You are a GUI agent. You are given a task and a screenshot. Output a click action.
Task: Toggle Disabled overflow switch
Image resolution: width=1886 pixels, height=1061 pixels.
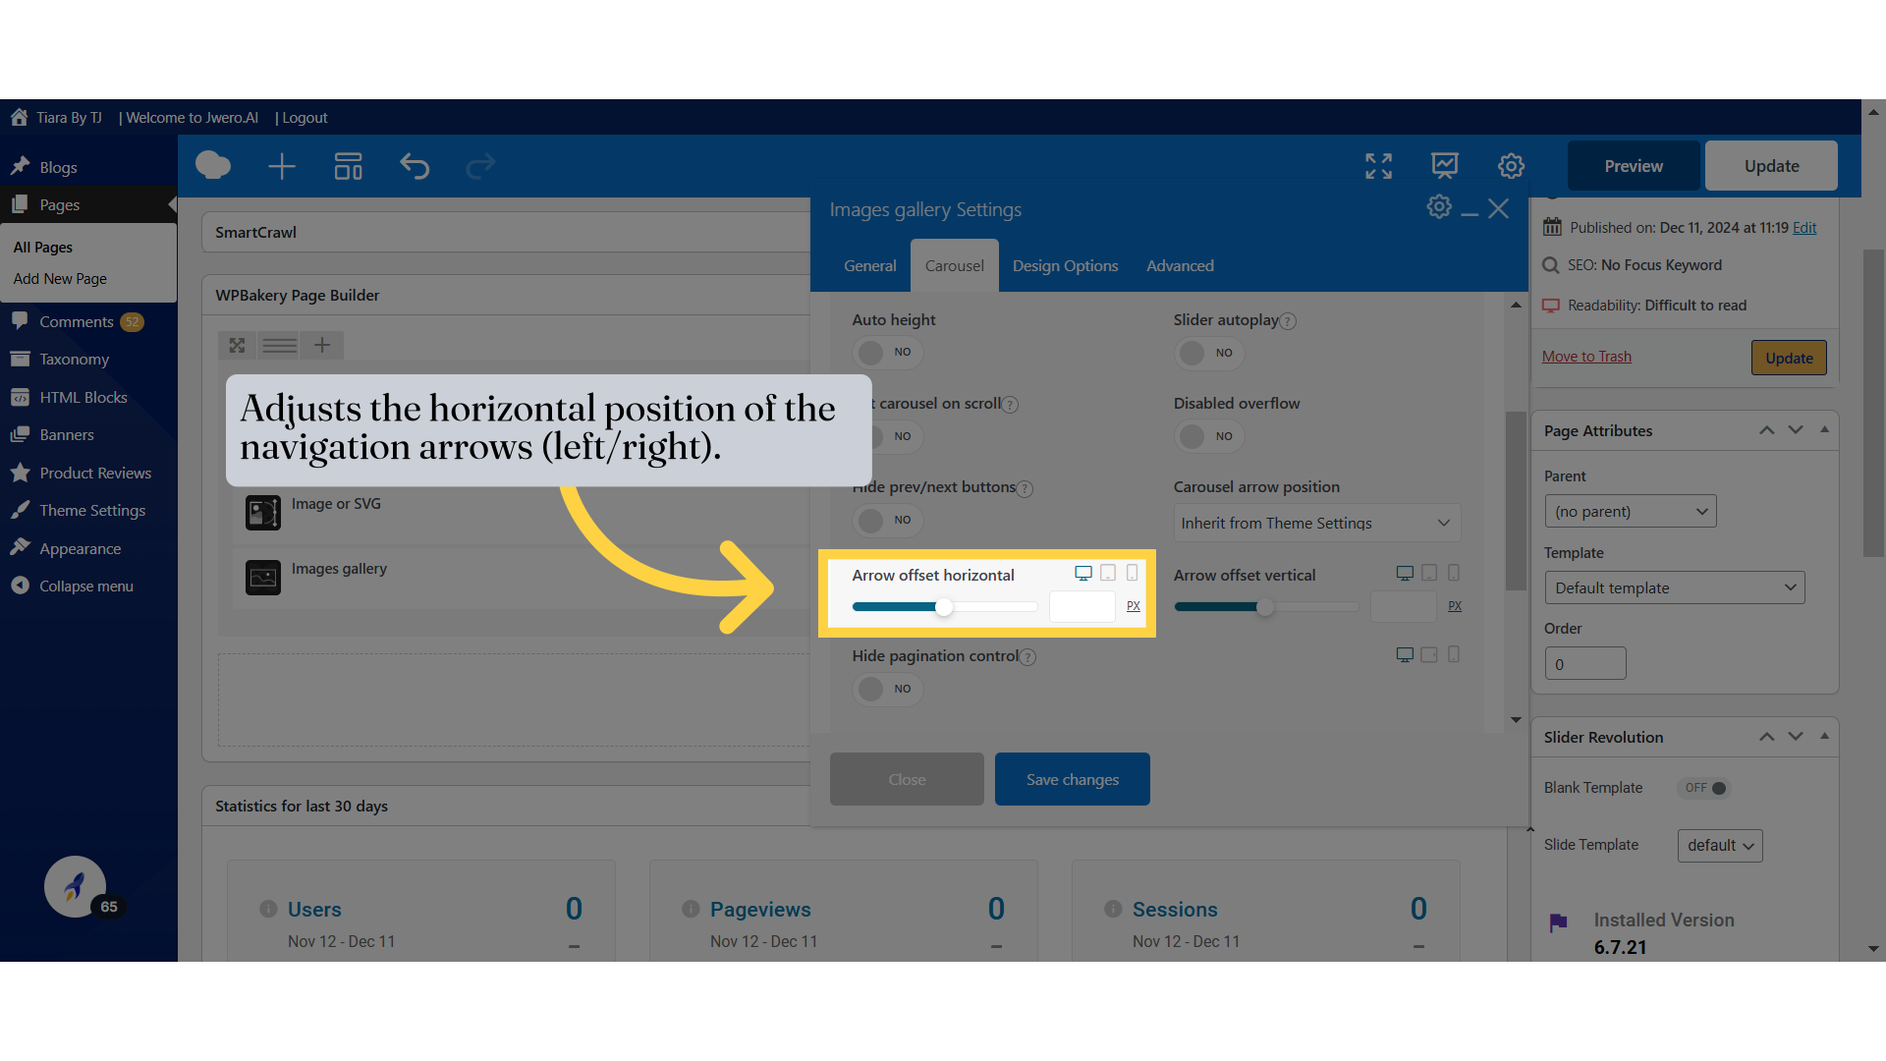coord(1207,436)
